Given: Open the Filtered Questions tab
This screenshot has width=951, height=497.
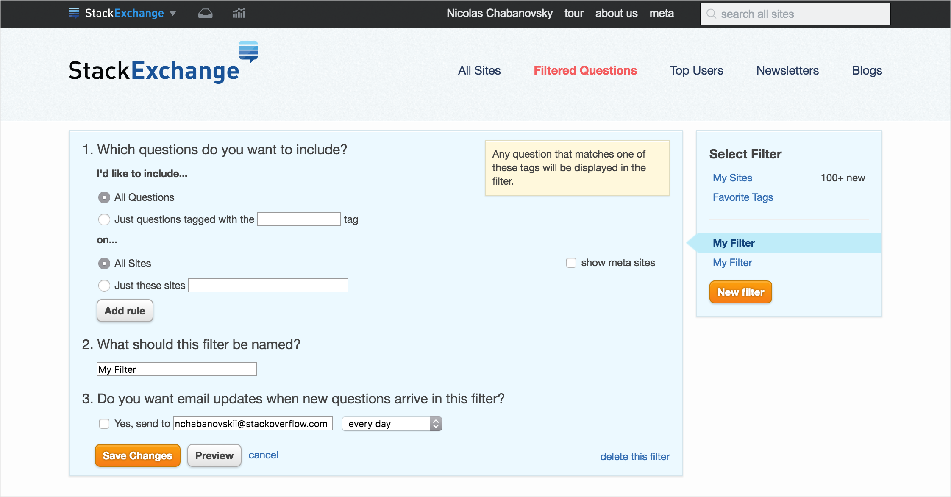Looking at the screenshot, I should [x=585, y=70].
